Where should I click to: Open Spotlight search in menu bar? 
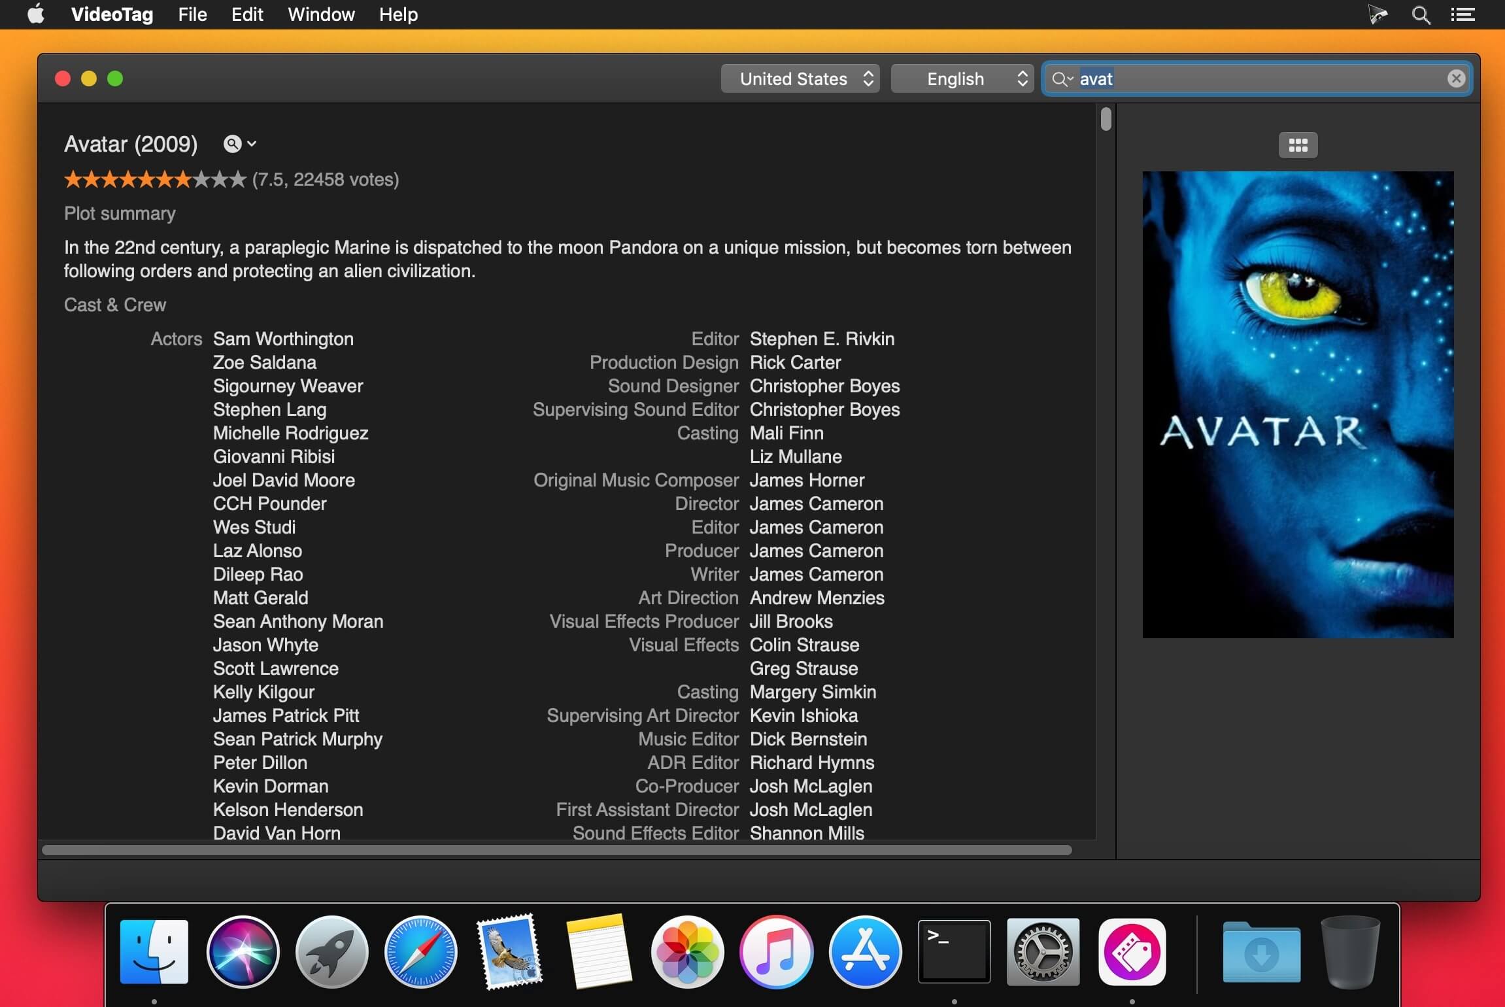click(x=1420, y=14)
